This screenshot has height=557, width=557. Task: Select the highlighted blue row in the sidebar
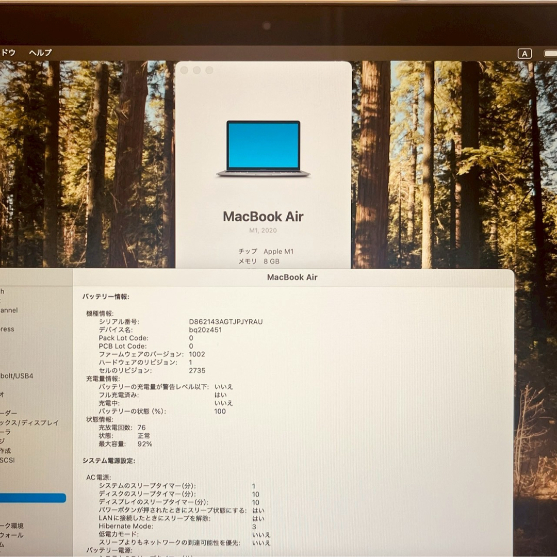[32, 498]
